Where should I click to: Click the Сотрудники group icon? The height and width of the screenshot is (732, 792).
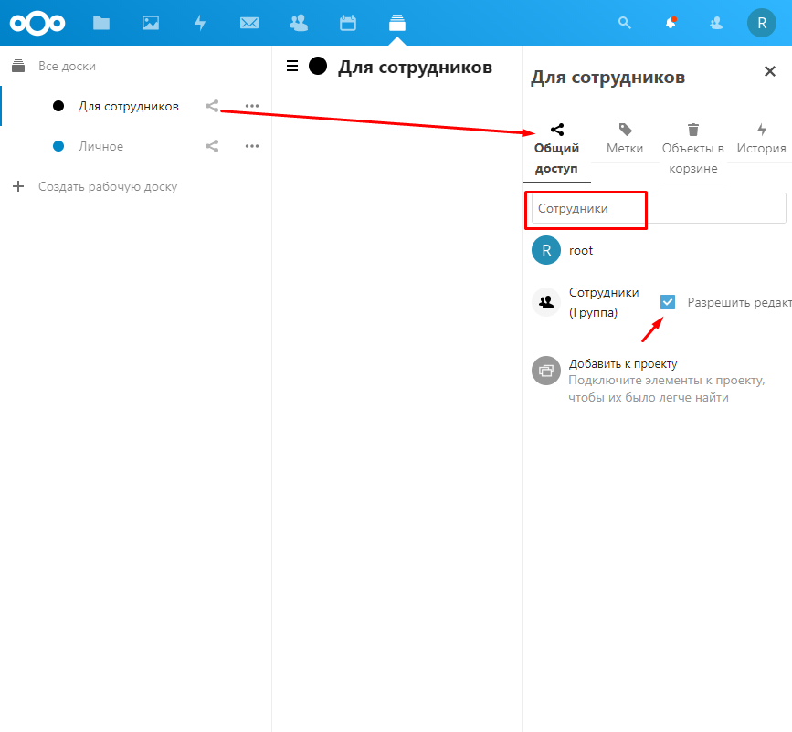[546, 302]
